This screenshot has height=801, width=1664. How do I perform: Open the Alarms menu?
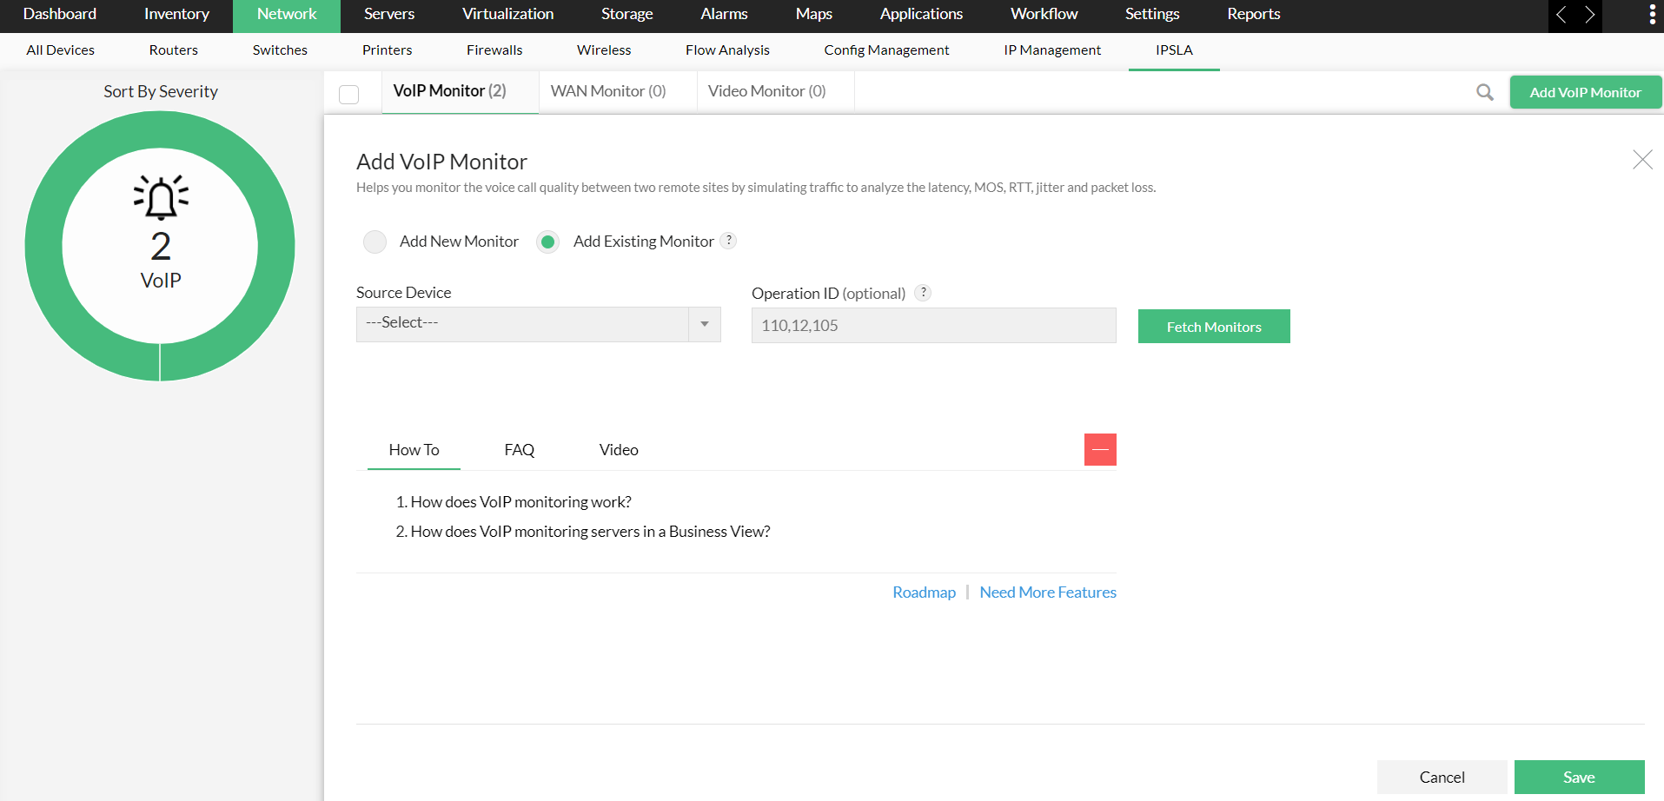724,14
